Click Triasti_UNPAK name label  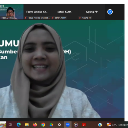7,18
